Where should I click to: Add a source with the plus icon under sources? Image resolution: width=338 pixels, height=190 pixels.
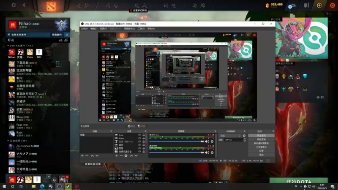click(117, 156)
